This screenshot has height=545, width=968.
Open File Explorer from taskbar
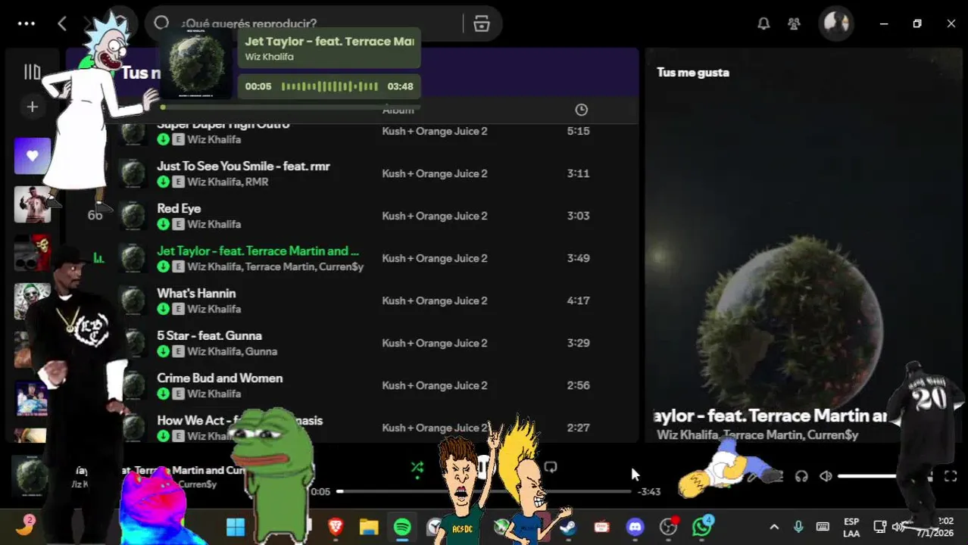pos(368,527)
